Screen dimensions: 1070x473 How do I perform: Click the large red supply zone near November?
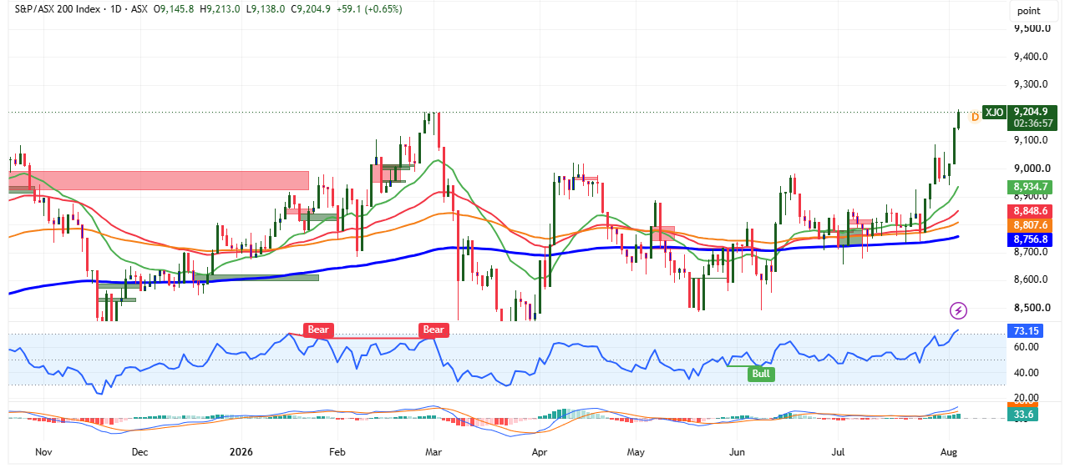point(159,180)
